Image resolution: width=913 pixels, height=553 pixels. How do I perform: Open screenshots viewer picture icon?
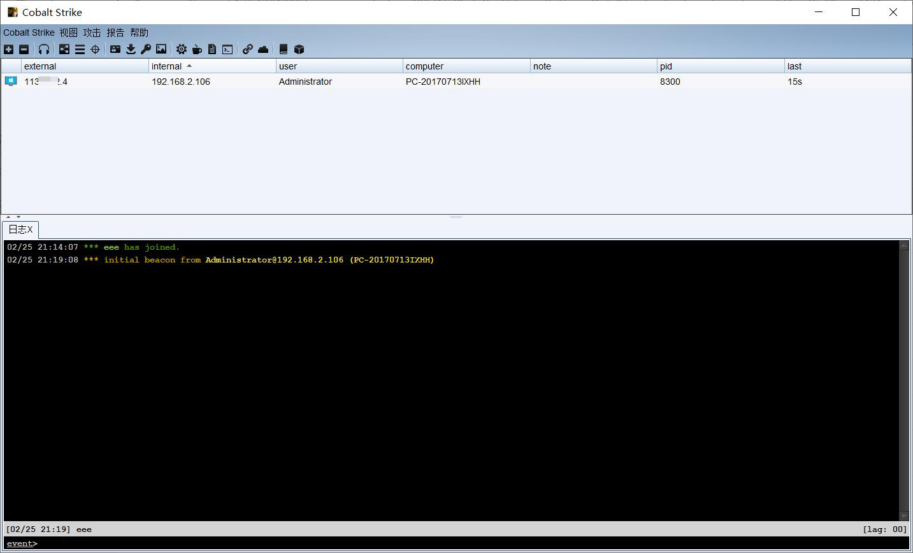point(161,49)
